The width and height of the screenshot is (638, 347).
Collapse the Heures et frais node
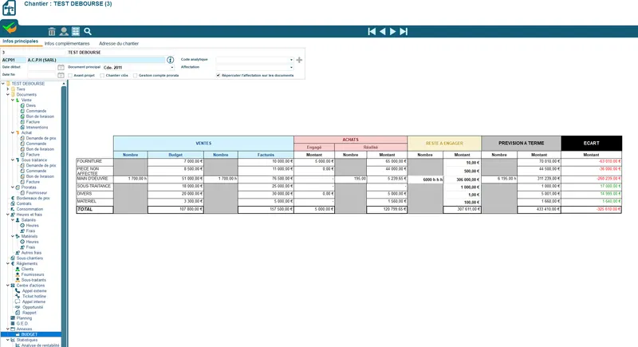[8, 215]
